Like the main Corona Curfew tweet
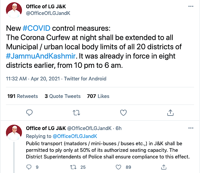The height and width of the screenshot is (173, 201). click(x=123, y=113)
